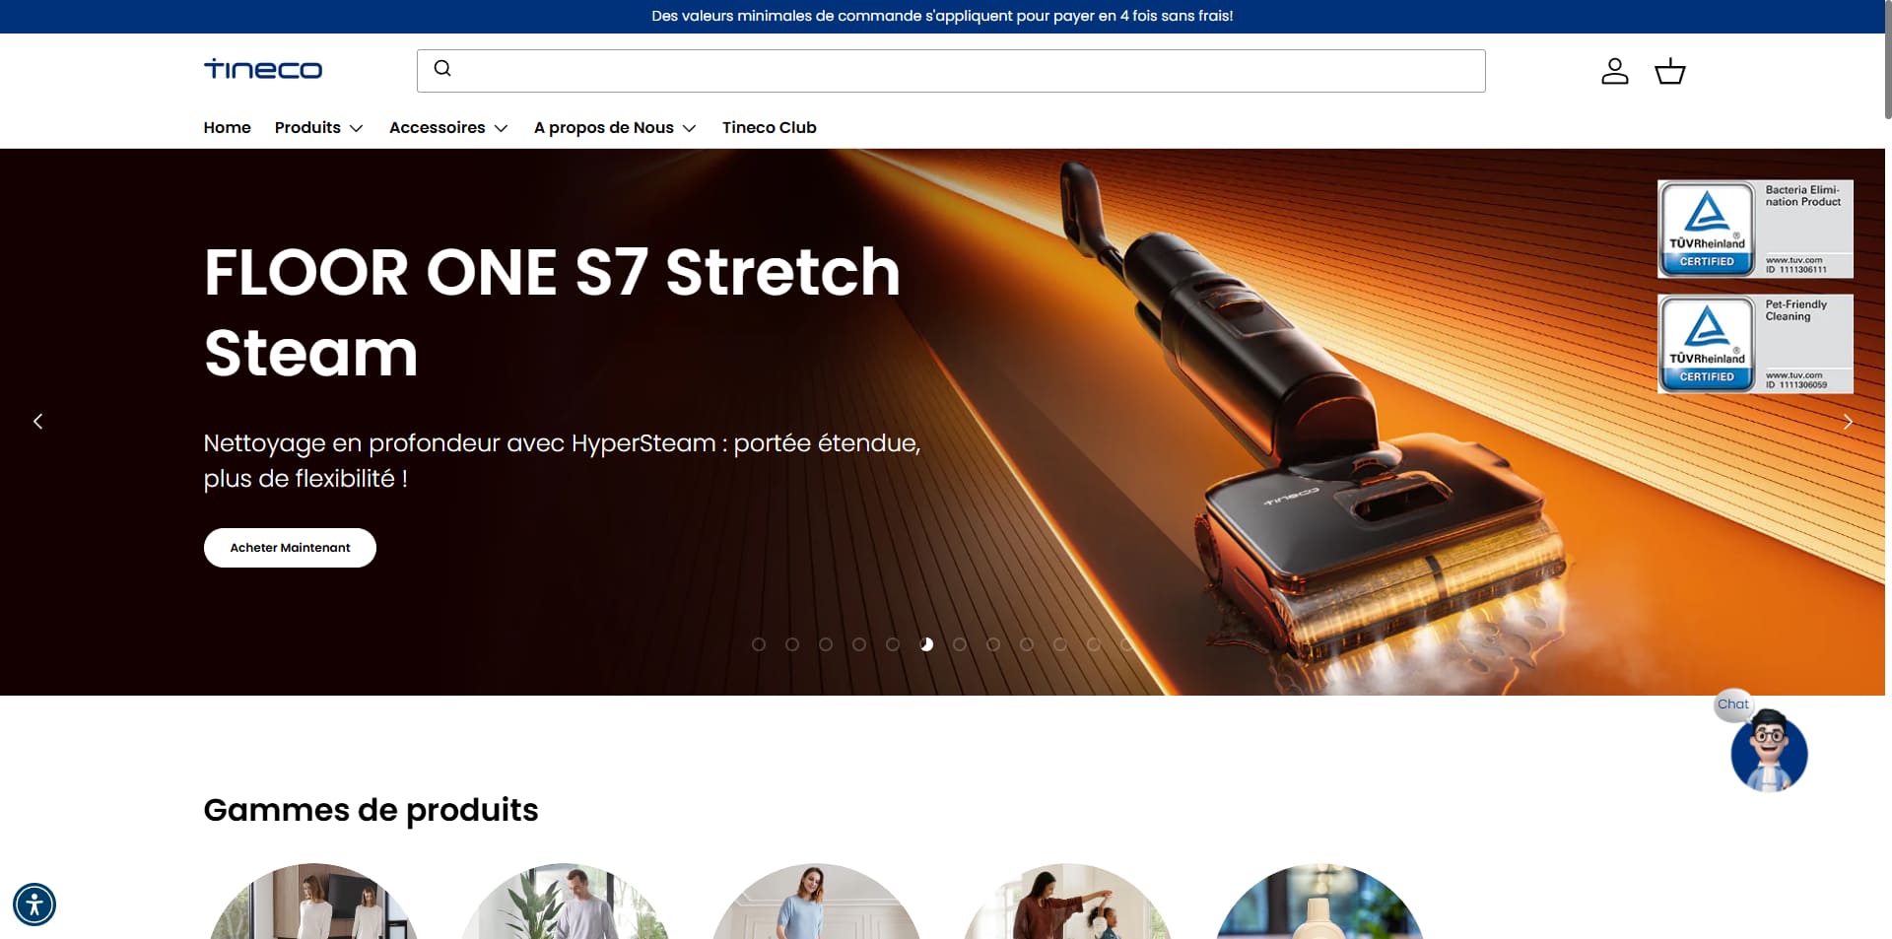
Task: Click the Tineco logo
Action: 263,70
